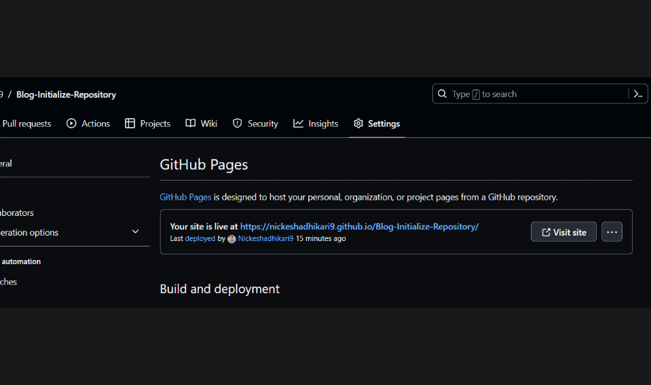The width and height of the screenshot is (651, 385).
Task: Click the Security shield icon
Action: (x=237, y=124)
